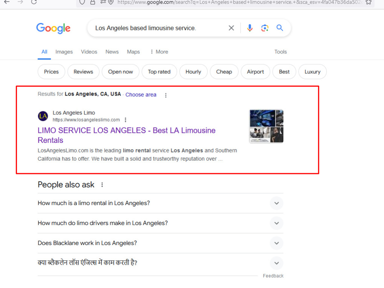Open the three-dot menu beside Choose area
Image resolution: width=384 pixels, height=288 pixels.
(166, 95)
